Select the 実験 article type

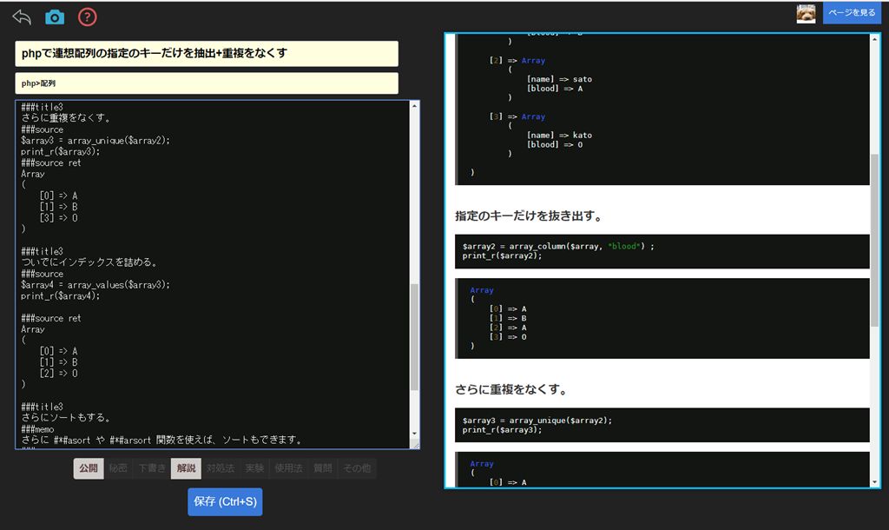[x=254, y=468]
